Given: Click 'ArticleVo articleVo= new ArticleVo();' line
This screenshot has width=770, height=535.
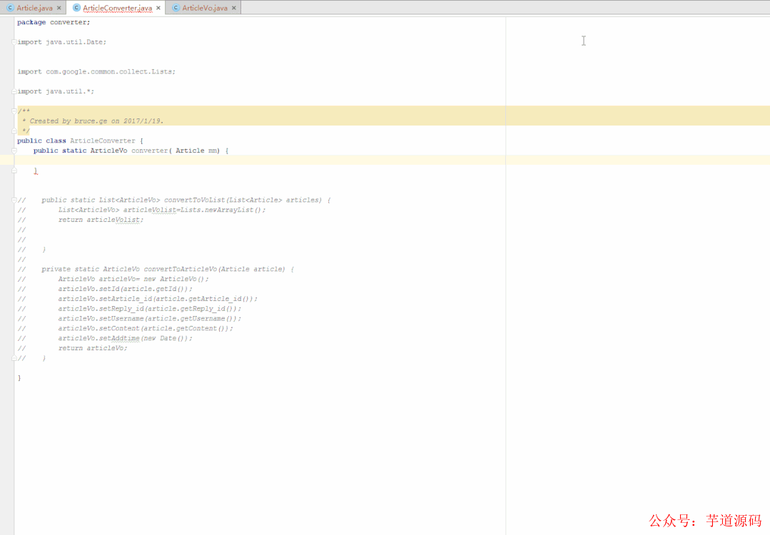Looking at the screenshot, I should click(x=133, y=280).
